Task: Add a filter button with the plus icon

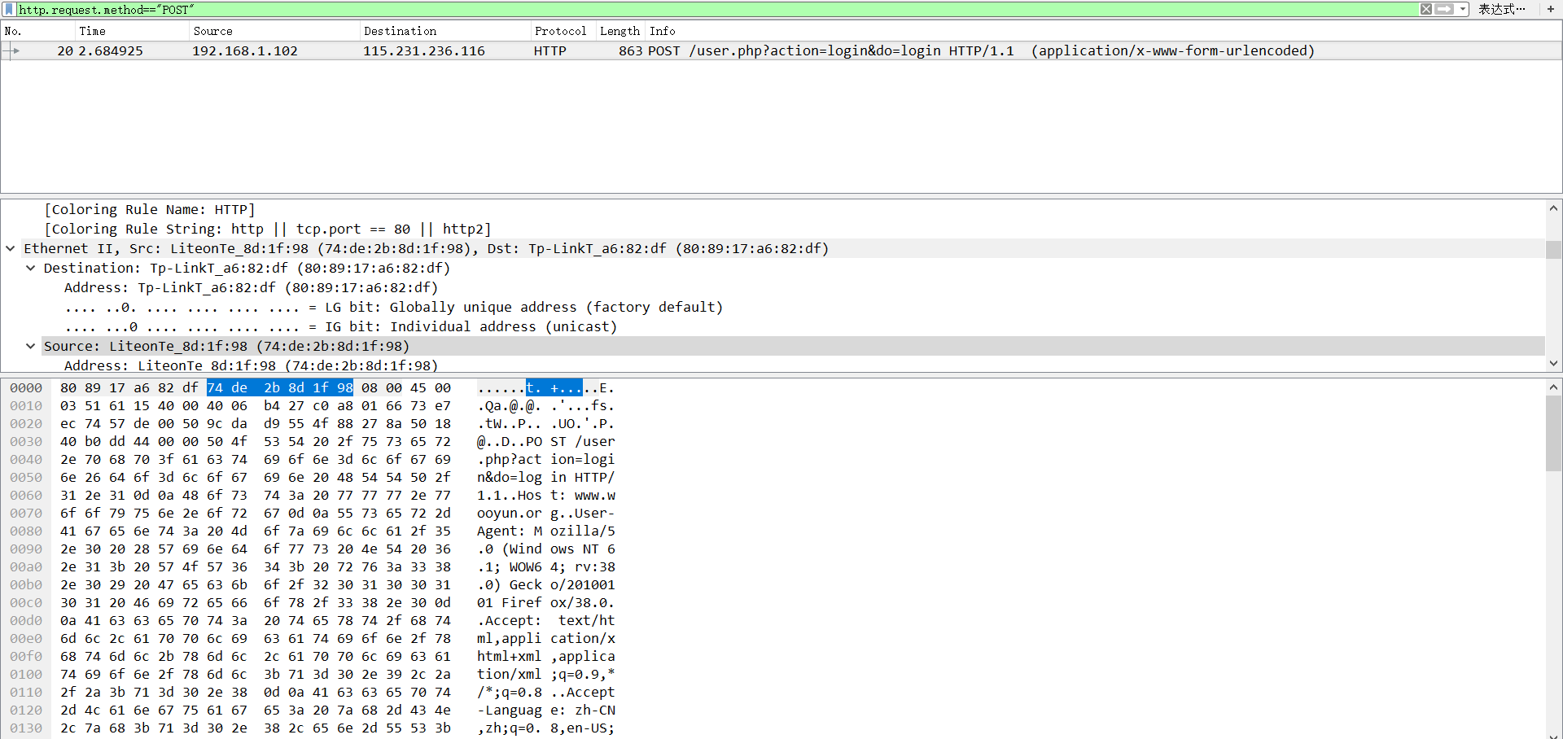Action: [1551, 9]
